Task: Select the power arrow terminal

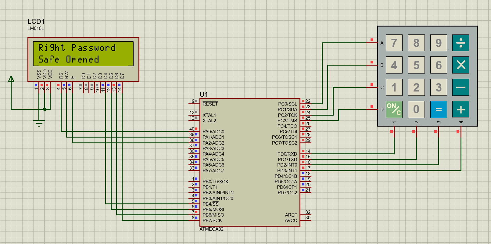Action: point(11,79)
